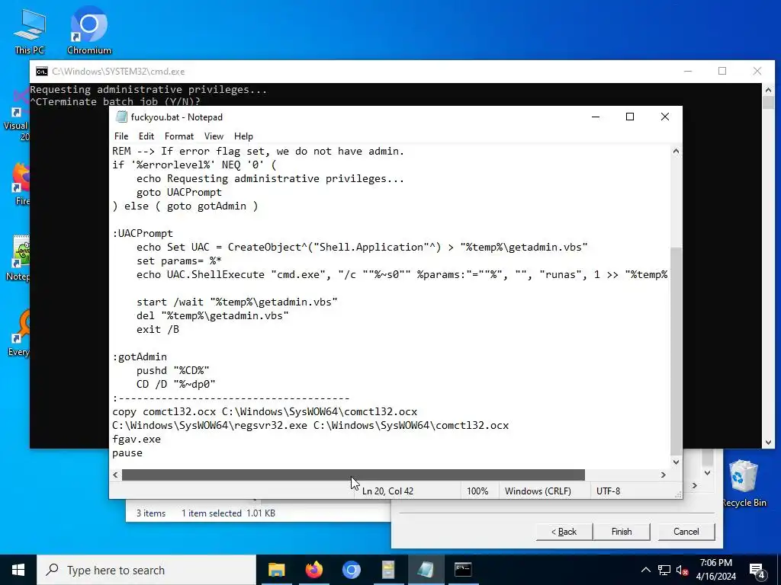Click the 'fgav.exe' line in Notepad

[137, 440]
